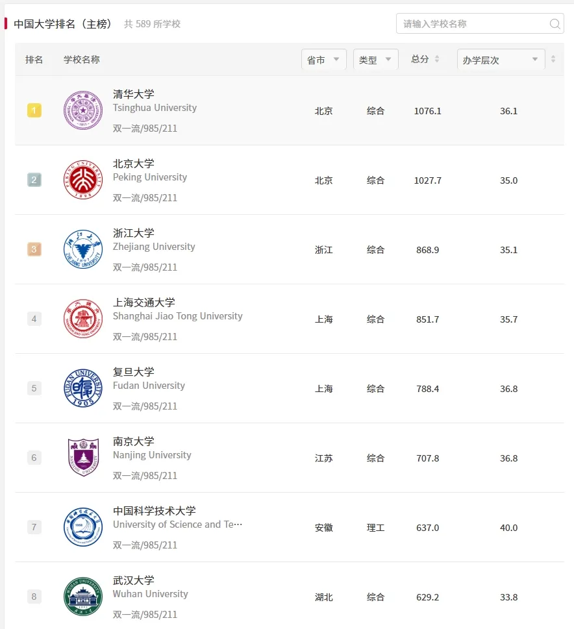This screenshot has width=574, height=629.
Task: Expand the 办学层次 indicator dropdown
Action: tap(500, 60)
